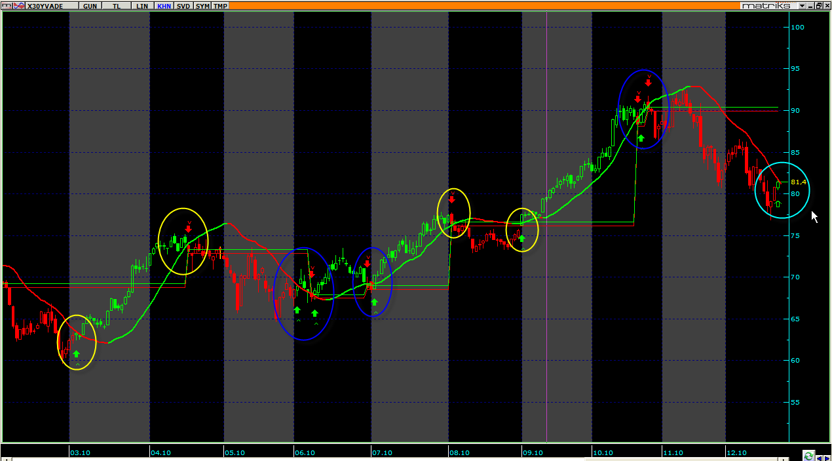The height and width of the screenshot is (461, 832).
Task: Click the matriks logo
Action: click(765, 5)
